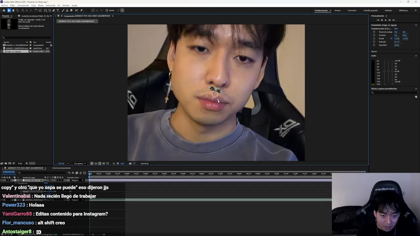Select the Selection arrow tool
This screenshot has height=236, width=420.
pos(9,10)
